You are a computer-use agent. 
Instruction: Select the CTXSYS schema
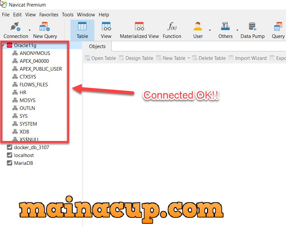point(28,77)
